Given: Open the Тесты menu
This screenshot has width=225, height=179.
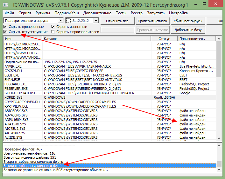Looking at the screenshot, I should (121, 13).
